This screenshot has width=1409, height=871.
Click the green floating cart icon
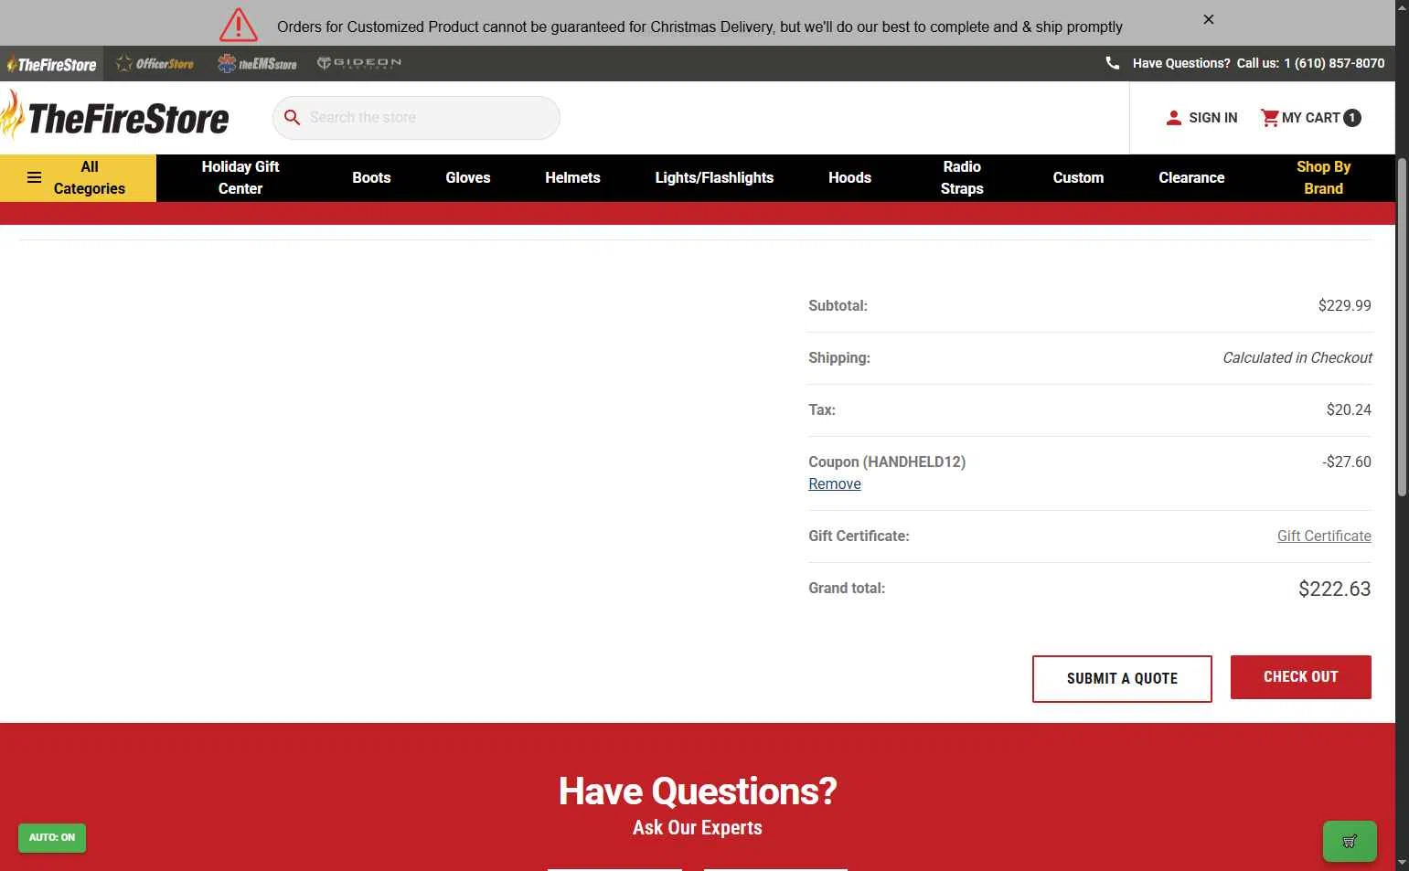pyautogui.click(x=1350, y=842)
